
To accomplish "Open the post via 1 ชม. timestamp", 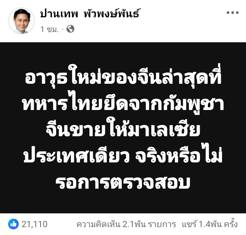I will click(x=49, y=29).
